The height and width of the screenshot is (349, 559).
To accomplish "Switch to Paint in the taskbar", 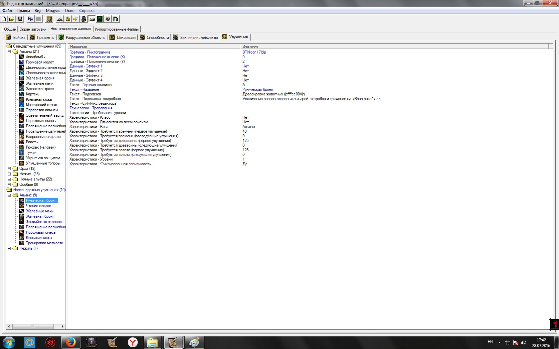I will pos(194,342).
